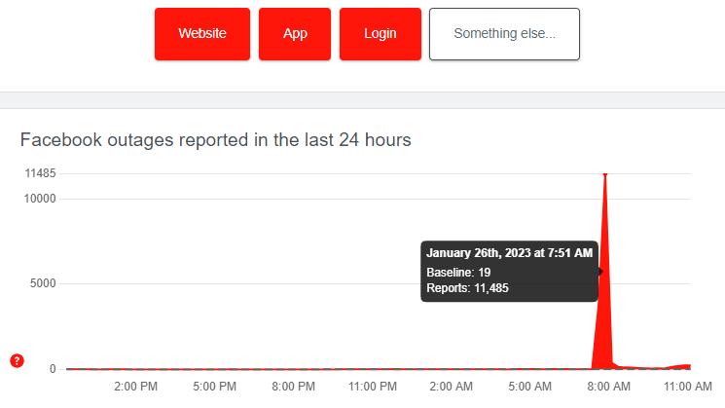Click the 11485 y-axis maximum label
Image resolution: width=725 pixels, height=408 pixels.
coord(39,173)
